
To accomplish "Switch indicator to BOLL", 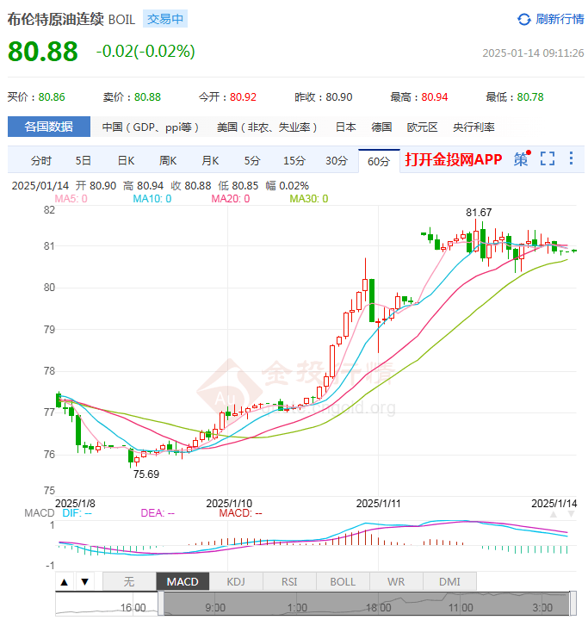I will tap(343, 581).
